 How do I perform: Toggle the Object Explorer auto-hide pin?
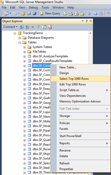[x=87, y=21]
